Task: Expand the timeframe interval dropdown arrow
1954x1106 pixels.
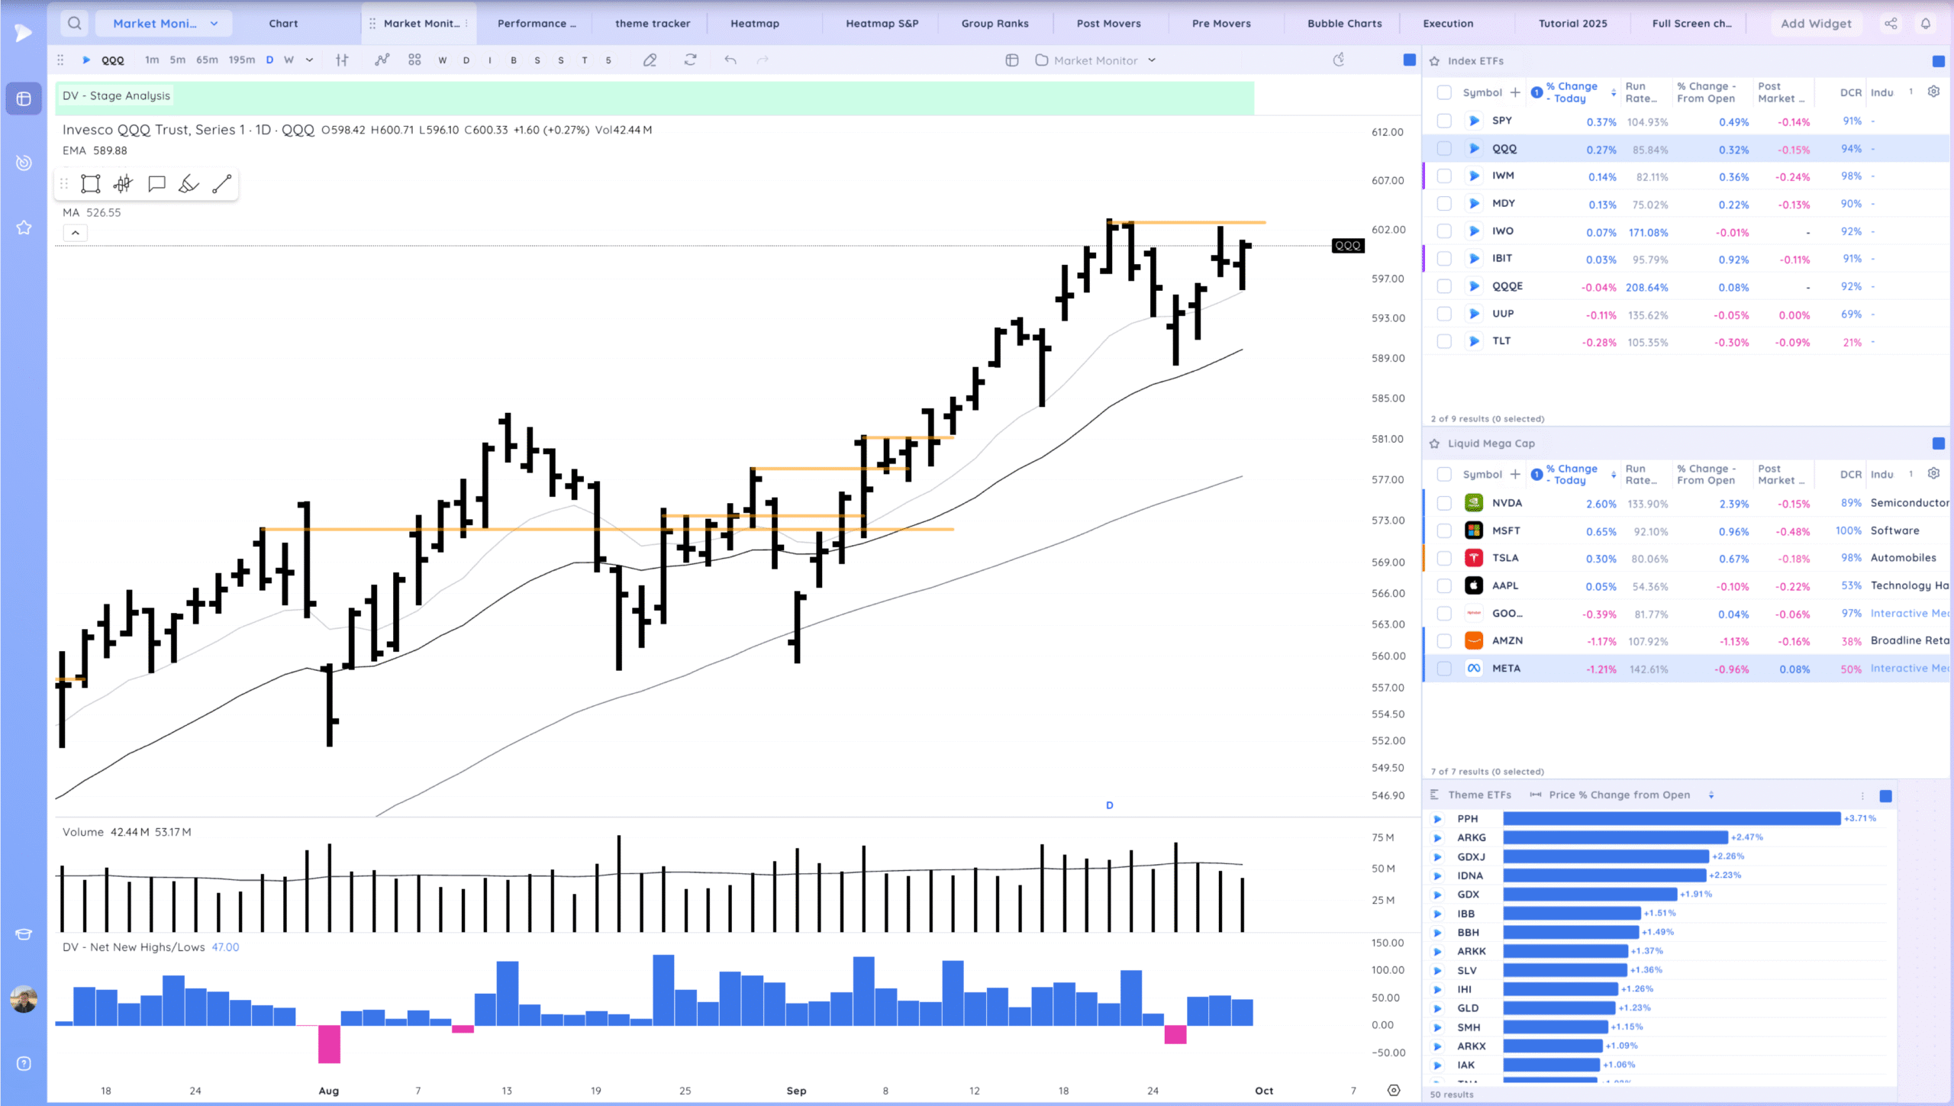Action: tap(309, 60)
